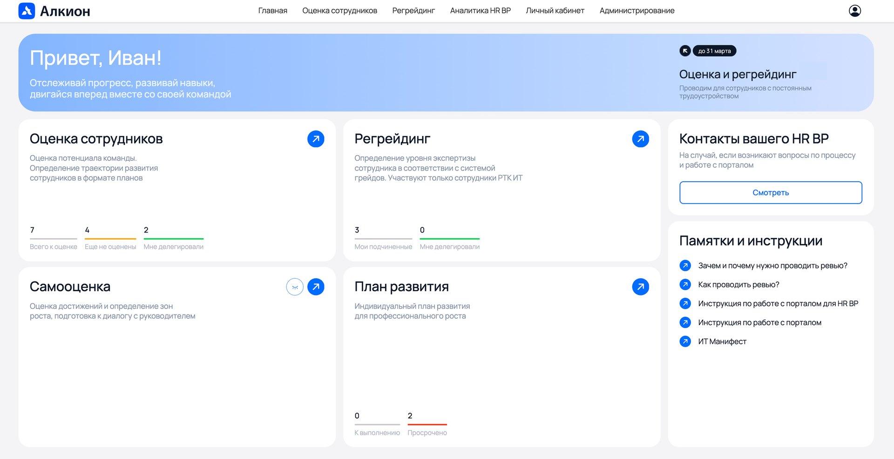Select Мне делегировали counter in Регрейдинг card
894x459 pixels.
pyautogui.click(x=450, y=238)
